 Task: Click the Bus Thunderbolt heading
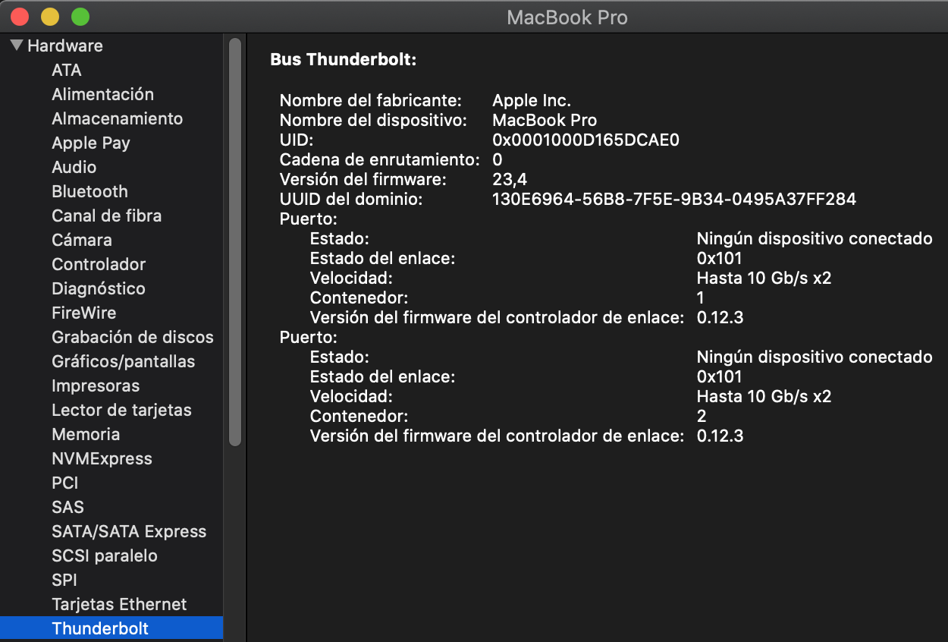pyautogui.click(x=344, y=60)
